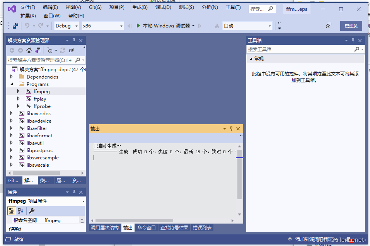Open the 文件(F) menu

tap(27, 7)
